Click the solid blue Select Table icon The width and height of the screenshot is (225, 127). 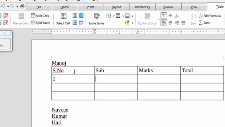point(81,16)
